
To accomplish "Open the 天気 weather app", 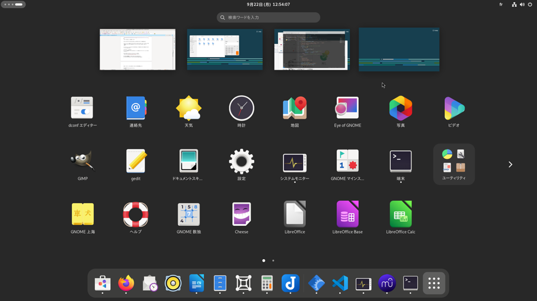I will tap(188, 108).
